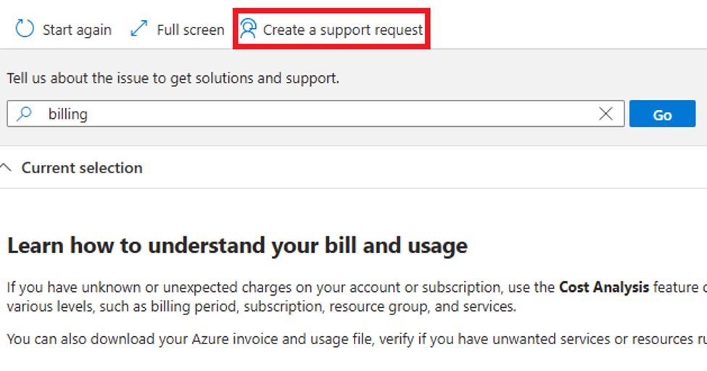Click the paragraph about unknown or unexpected charges

pyautogui.click(x=357, y=296)
